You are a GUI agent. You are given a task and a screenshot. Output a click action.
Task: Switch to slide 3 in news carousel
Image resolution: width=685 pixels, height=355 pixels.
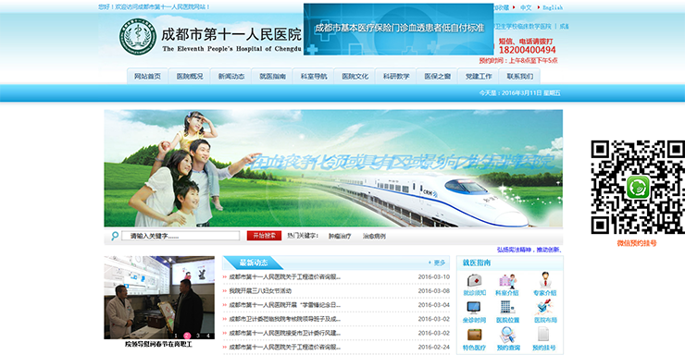pos(197,336)
